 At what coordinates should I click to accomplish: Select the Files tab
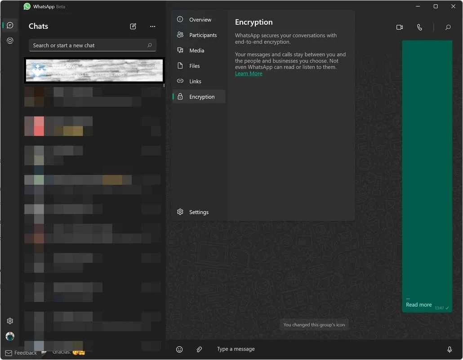point(199,66)
